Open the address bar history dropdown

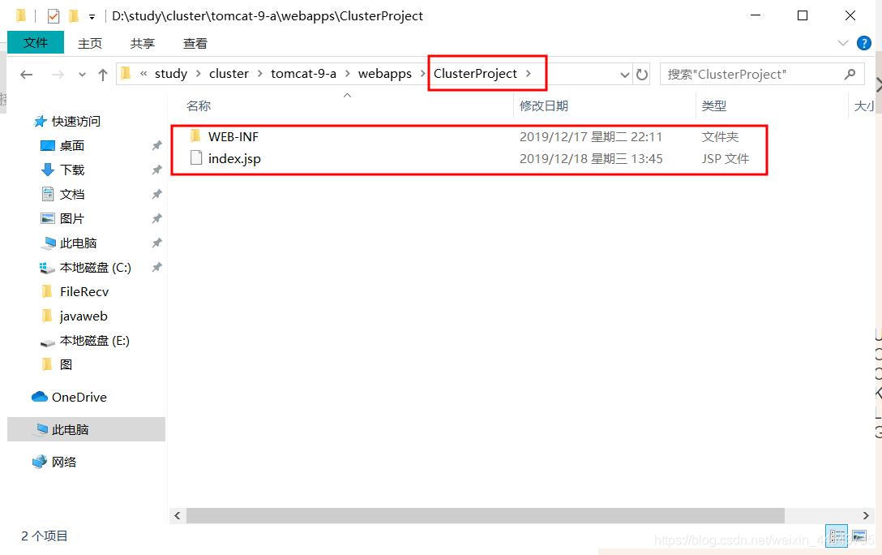point(624,75)
